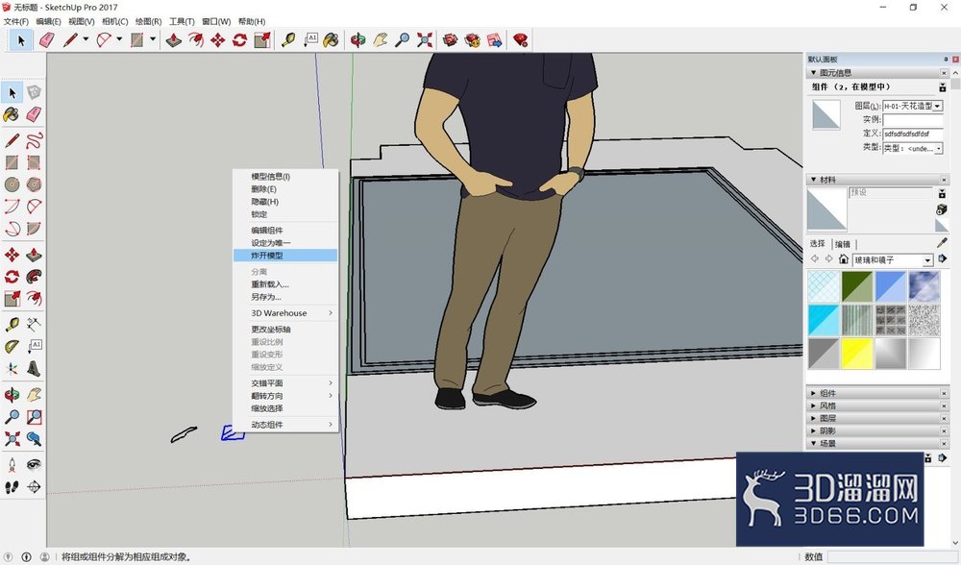Select the Arc tool in top toolbar
This screenshot has height=565, width=961.
(x=104, y=40)
